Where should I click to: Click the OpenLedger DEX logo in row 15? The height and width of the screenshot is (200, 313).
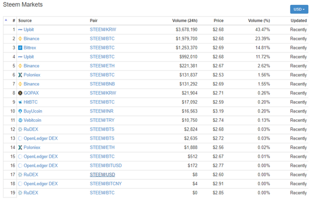(20, 156)
